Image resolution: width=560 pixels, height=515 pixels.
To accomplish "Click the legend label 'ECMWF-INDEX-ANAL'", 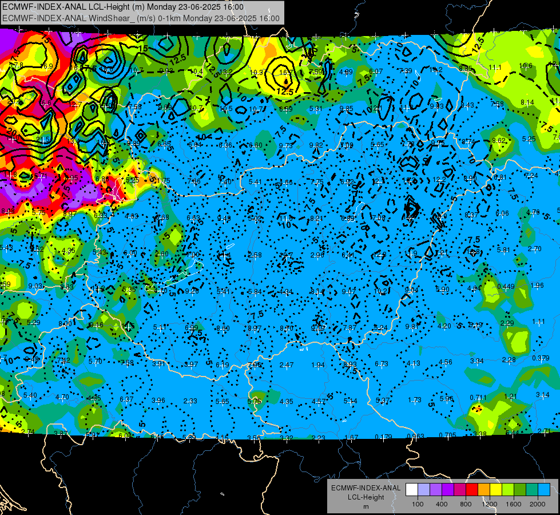I will click(366, 488).
